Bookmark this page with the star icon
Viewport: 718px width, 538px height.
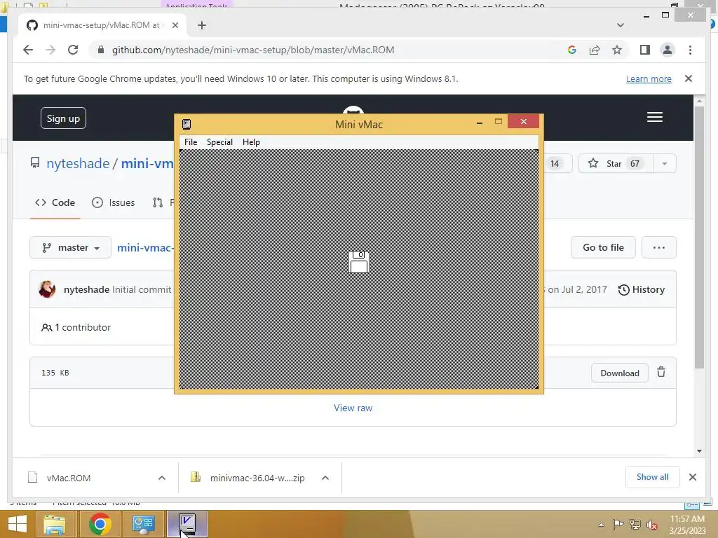617,50
